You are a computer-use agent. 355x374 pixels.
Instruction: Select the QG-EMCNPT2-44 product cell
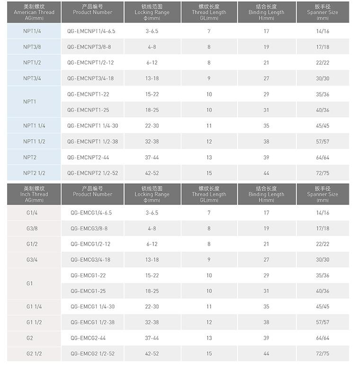(93, 157)
